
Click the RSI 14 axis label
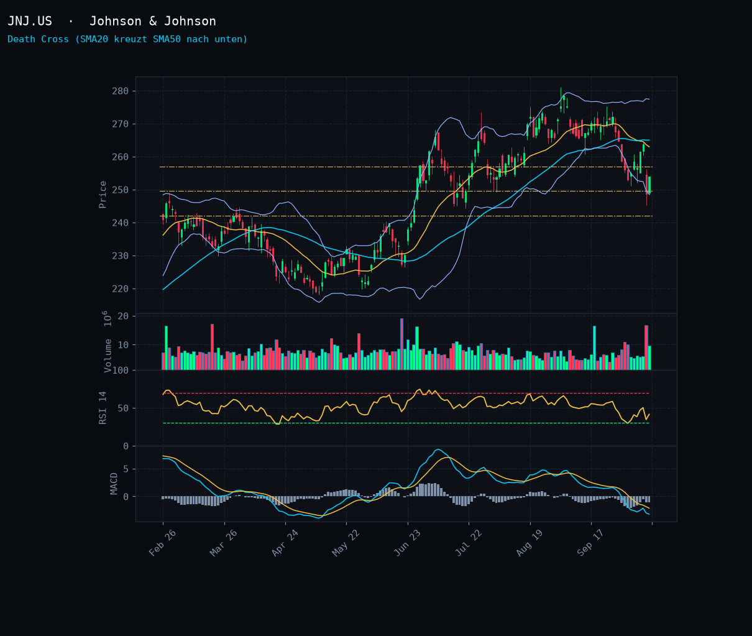(103, 408)
